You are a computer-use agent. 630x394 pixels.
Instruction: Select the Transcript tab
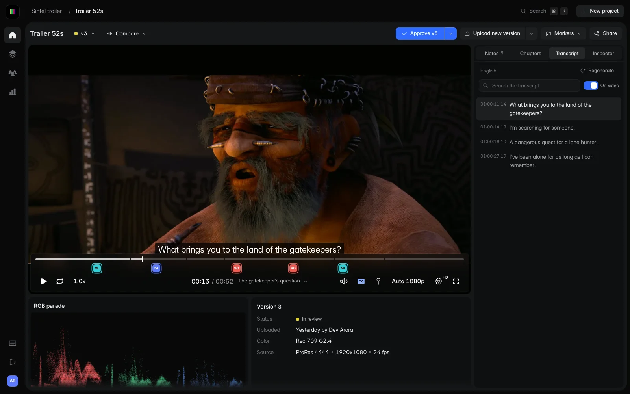tap(567, 53)
